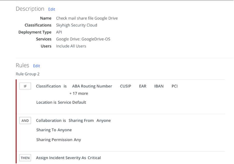Click 'Sharing Permission Any' condition

coord(59,140)
